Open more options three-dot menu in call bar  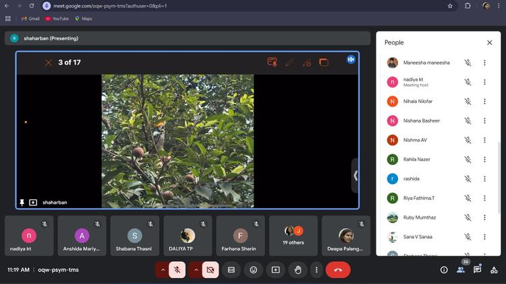[316, 270]
